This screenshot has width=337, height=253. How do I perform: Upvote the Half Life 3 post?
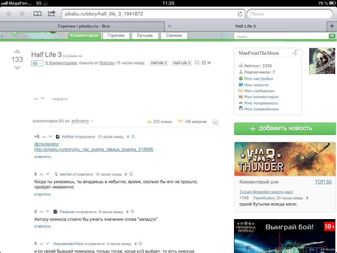click(x=17, y=51)
